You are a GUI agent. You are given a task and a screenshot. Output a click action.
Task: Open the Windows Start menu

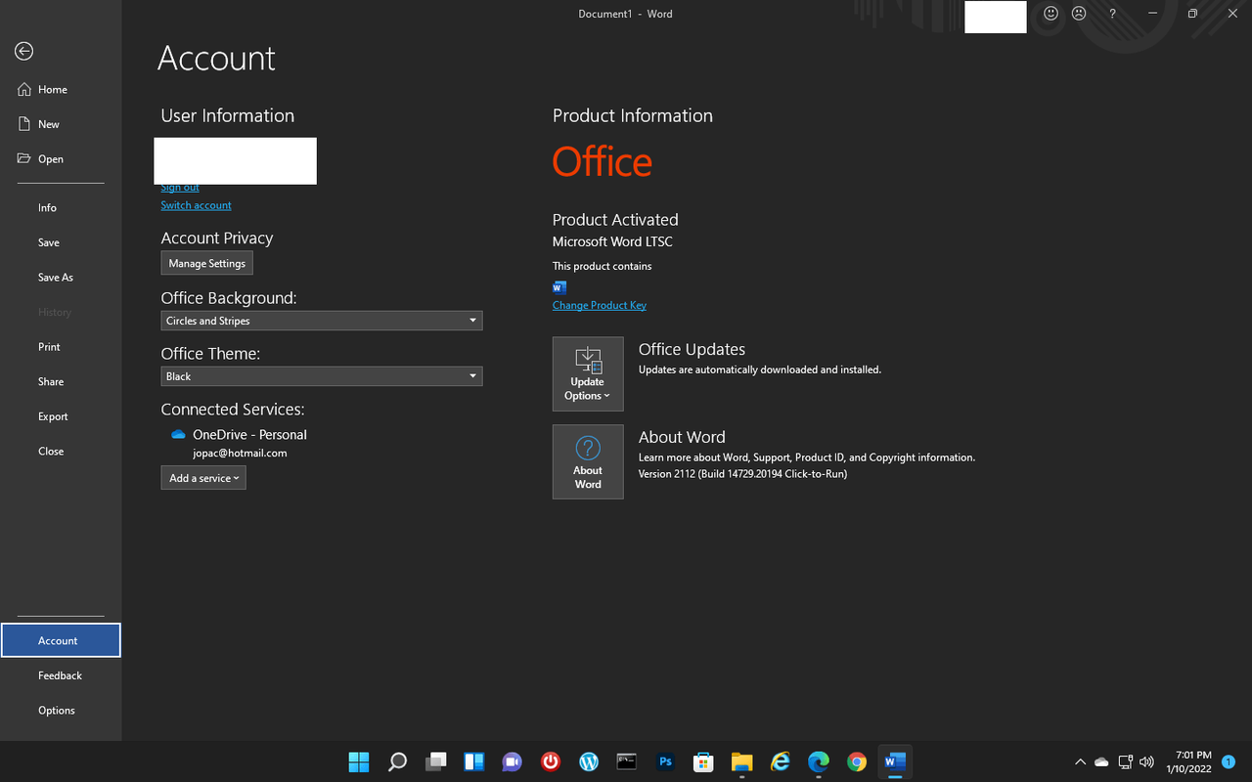tap(359, 761)
